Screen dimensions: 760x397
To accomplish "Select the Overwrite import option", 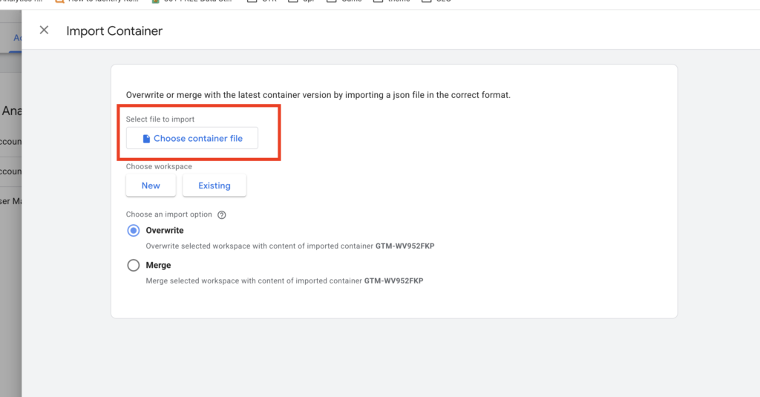I will 134,231.
